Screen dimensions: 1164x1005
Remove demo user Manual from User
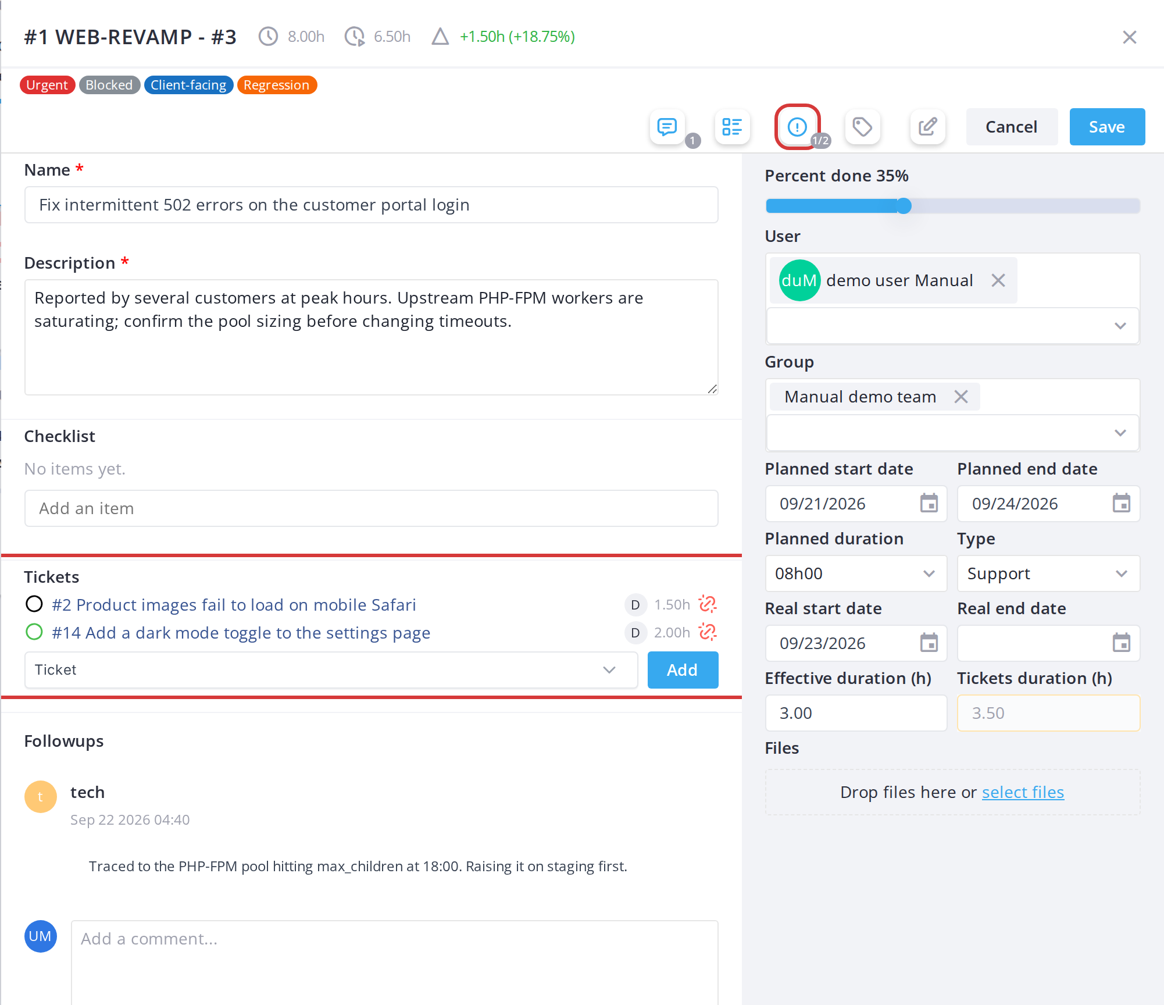coord(998,280)
